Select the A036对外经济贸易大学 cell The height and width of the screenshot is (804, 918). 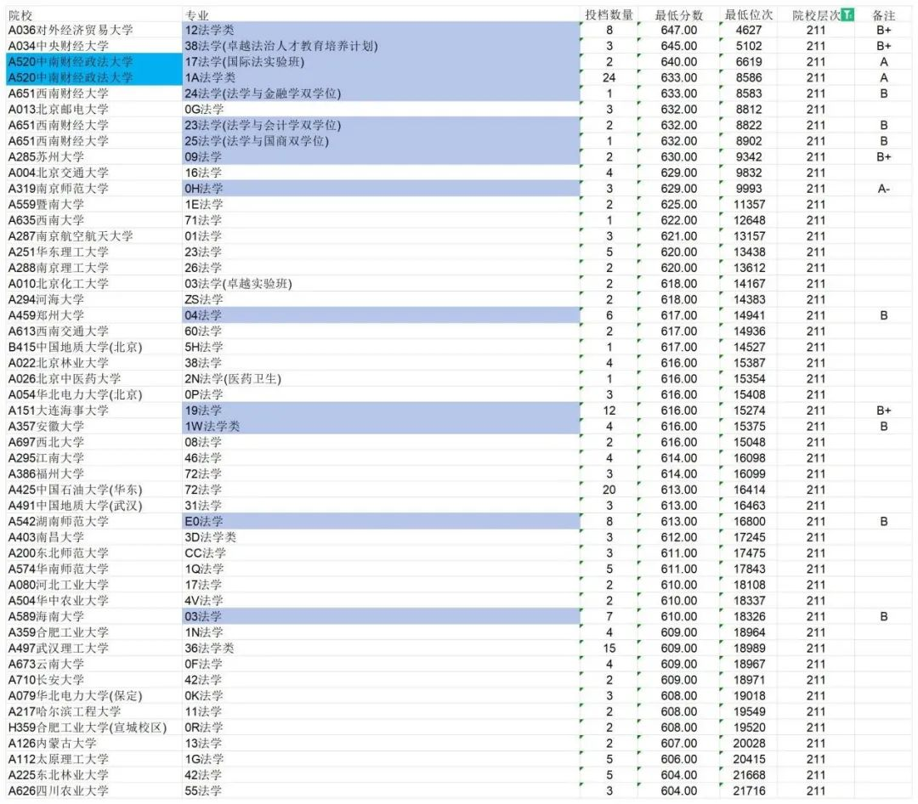coord(93,31)
